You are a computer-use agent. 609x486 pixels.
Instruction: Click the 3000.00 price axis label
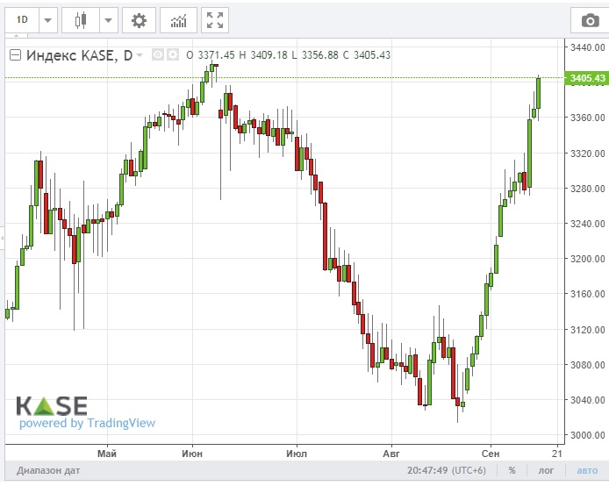(587, 435)
